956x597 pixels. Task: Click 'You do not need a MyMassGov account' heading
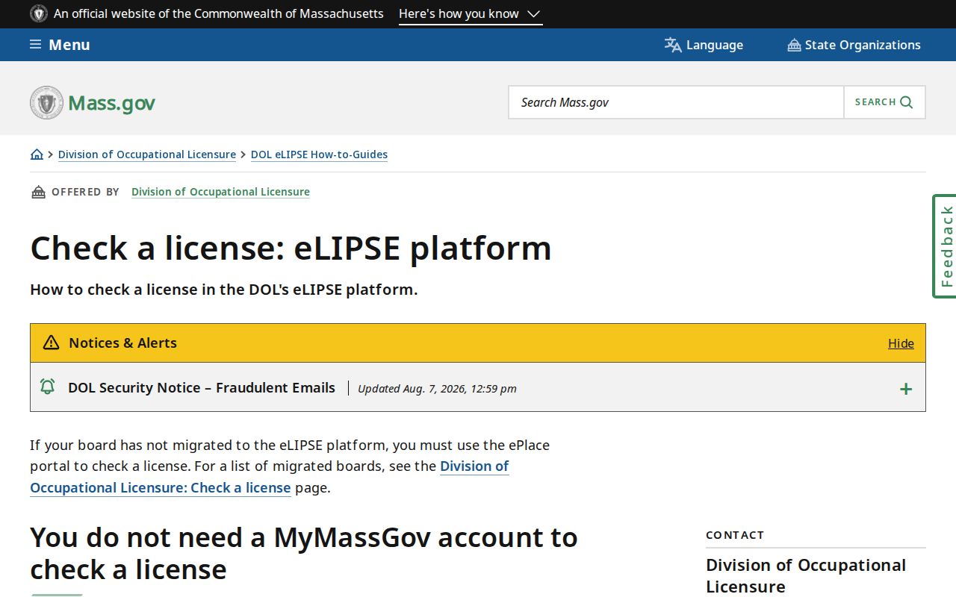point(304,553)
